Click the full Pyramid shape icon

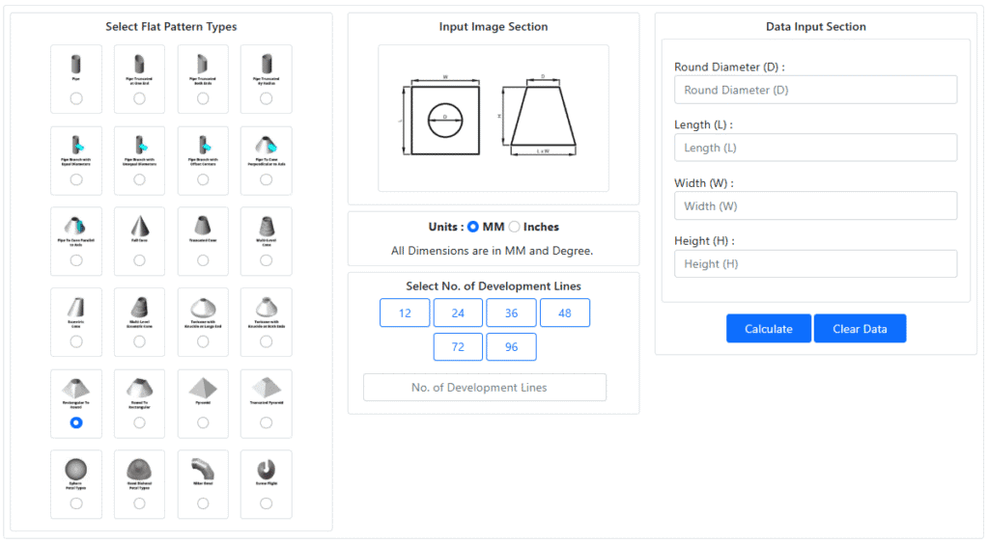(x=203, y=388)
